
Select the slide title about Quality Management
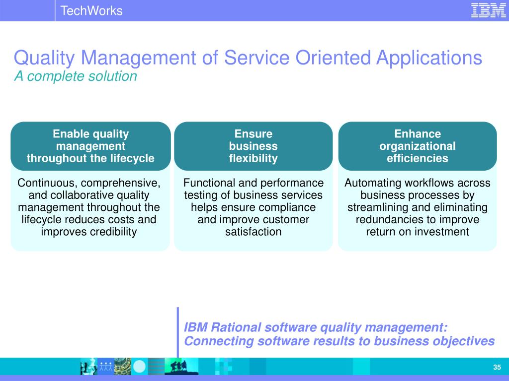coord(248,58)
